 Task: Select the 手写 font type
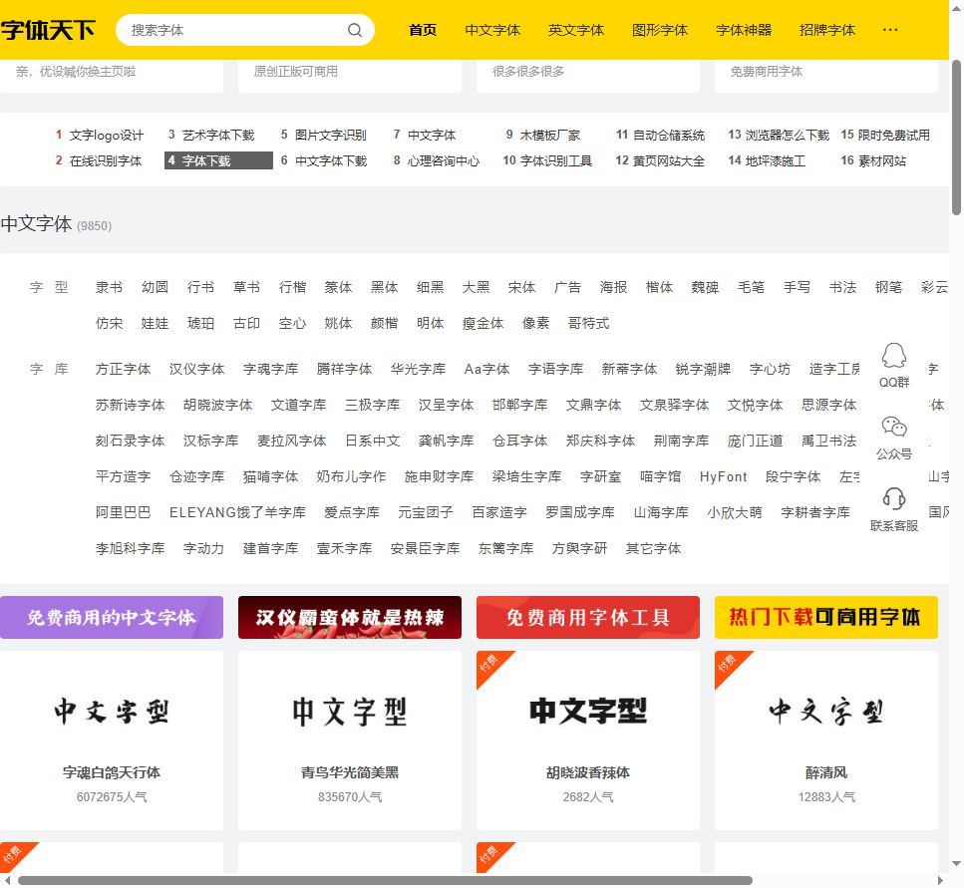pyautogui.click(x=797, y=287)
